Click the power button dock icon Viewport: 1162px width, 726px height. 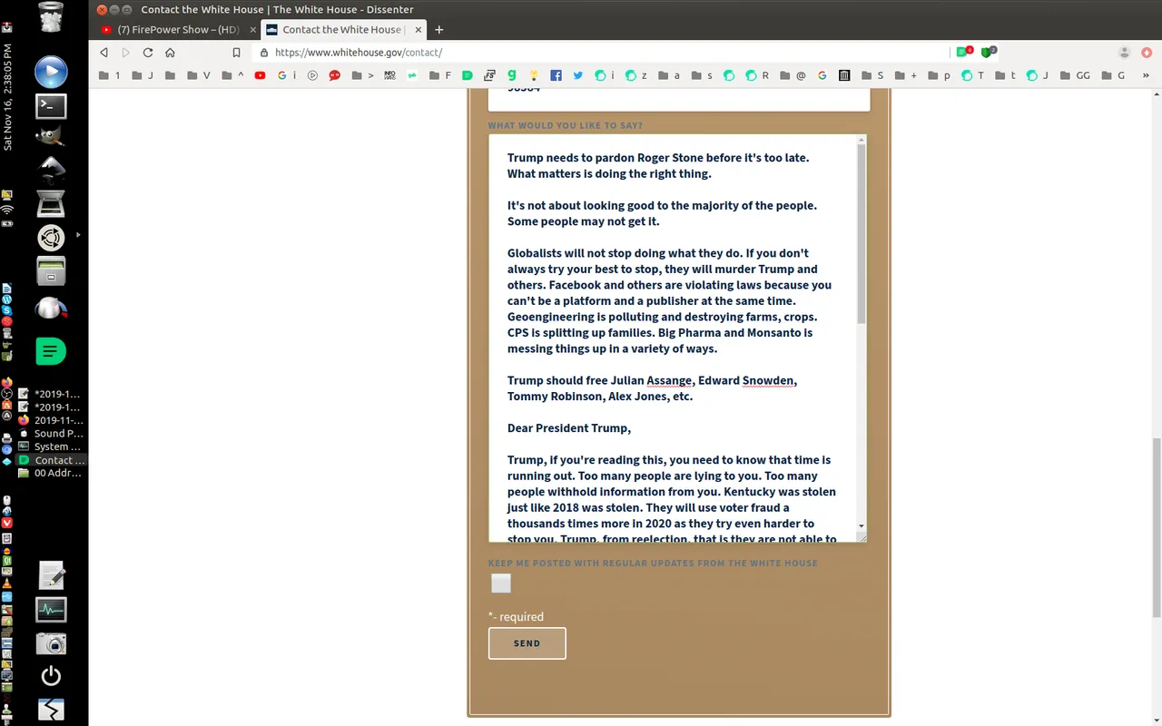[x=51, y=676]
